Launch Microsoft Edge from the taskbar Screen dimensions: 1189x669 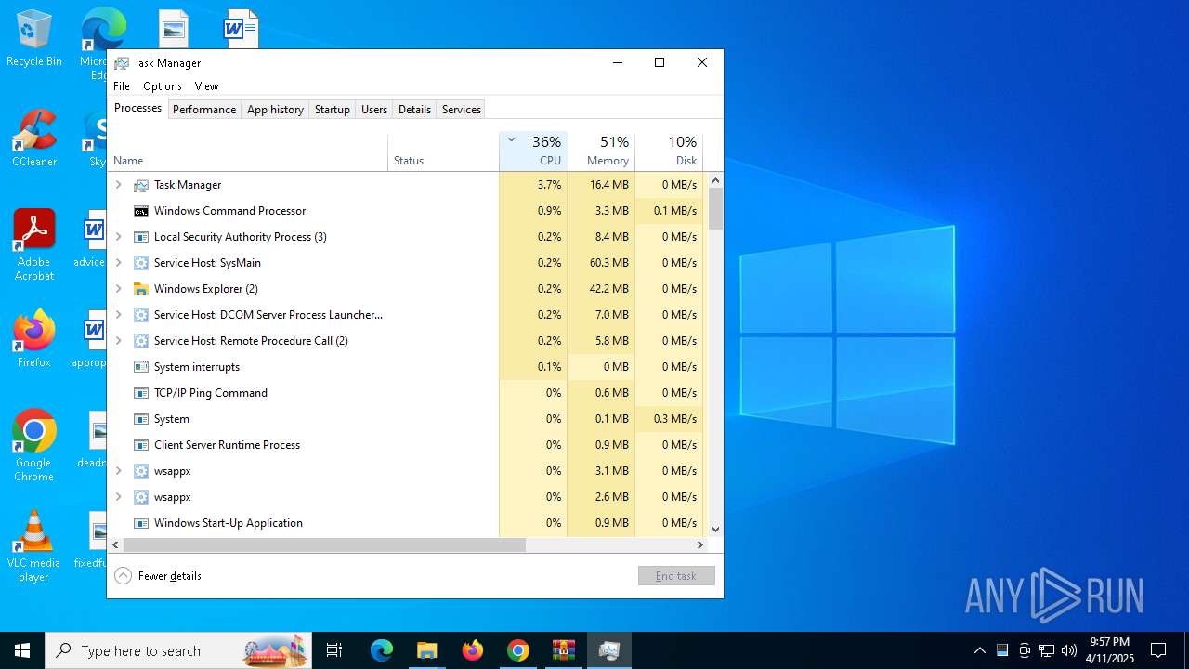point(382,650)
